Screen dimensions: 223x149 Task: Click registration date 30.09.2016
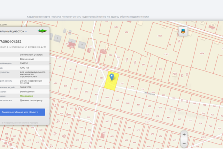pyautogui.click(x=25, y=87)
